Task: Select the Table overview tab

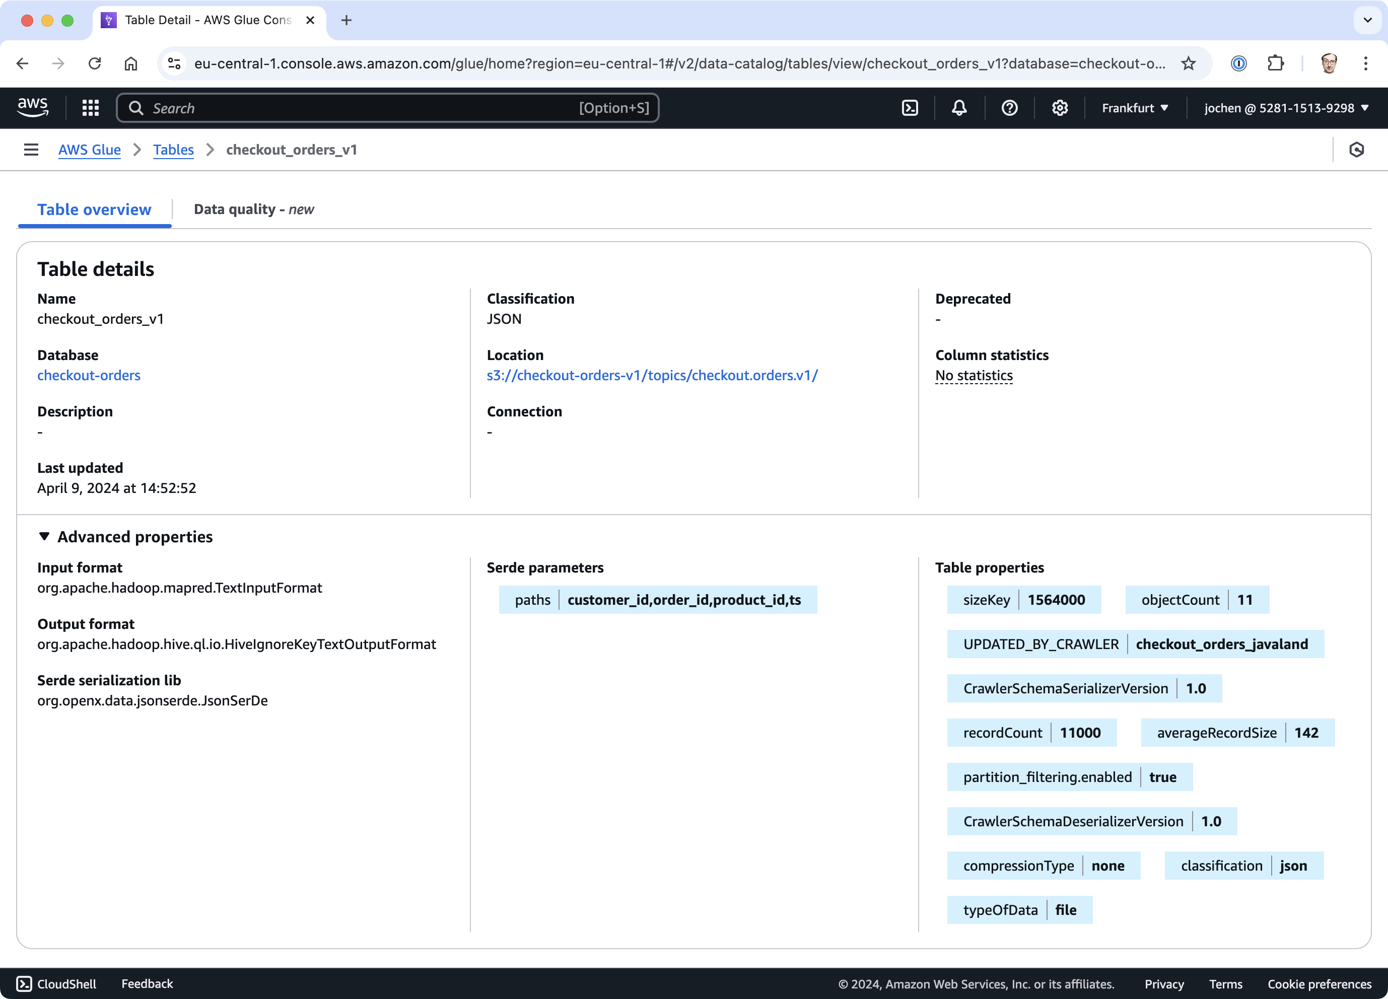Action: pos(95,209)
